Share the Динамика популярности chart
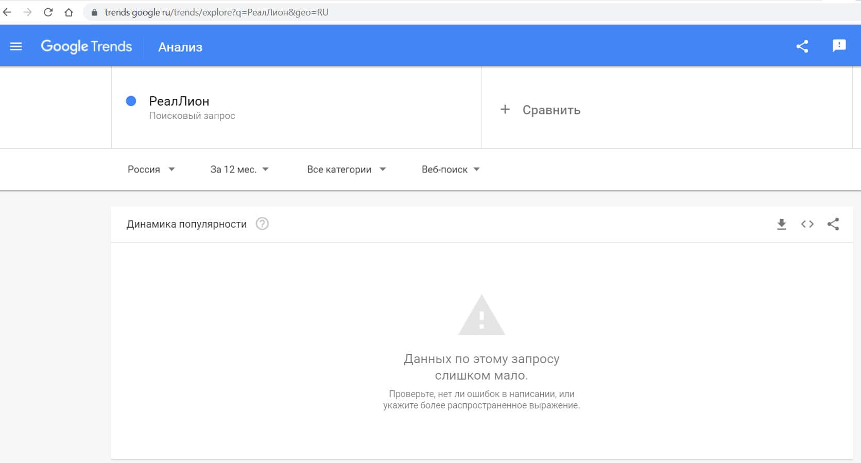861x463 pixels. [833, 224]
